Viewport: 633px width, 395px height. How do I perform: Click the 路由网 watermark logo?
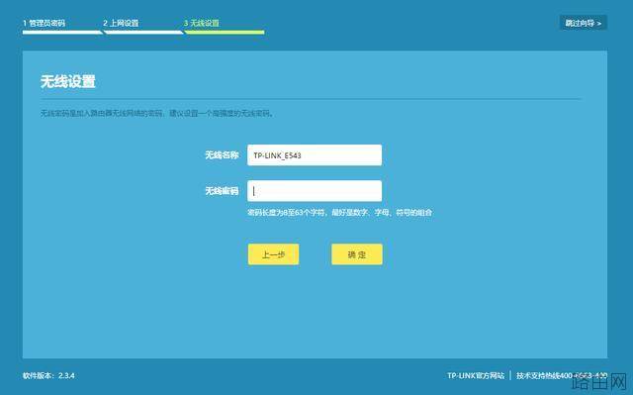[600, 381]
